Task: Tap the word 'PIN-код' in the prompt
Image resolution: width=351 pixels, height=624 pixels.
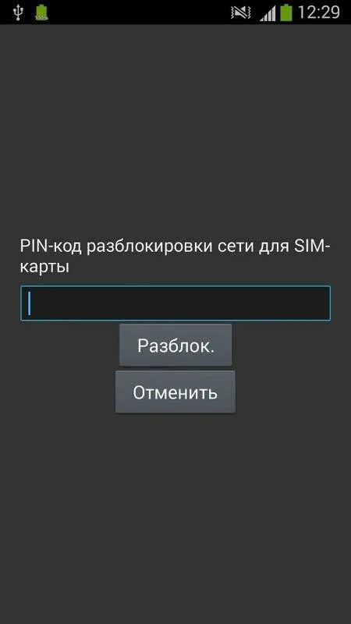Action: click(51, 246)
